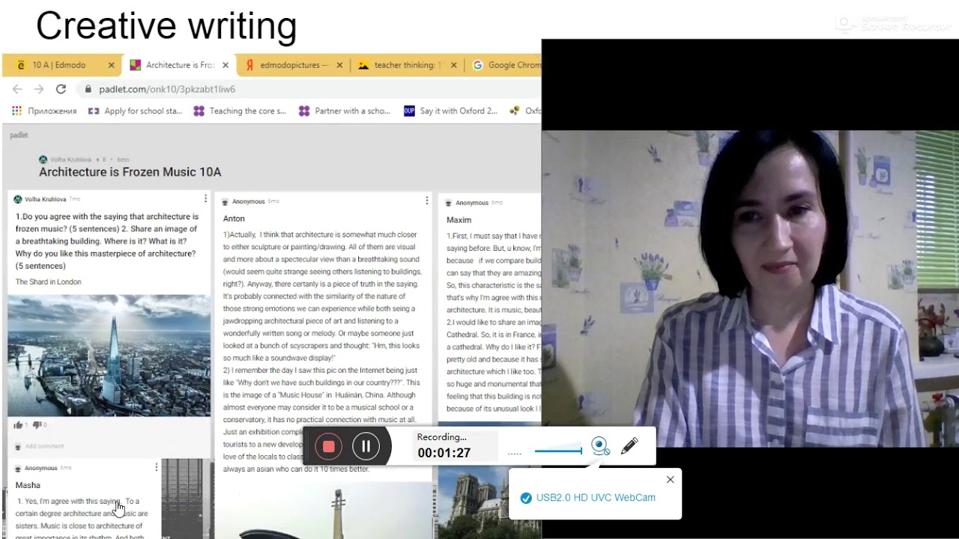The width and height of the screenshot is (959, 539).
Task: Open options menu on Volha Kruhlova post
Action: coord(205,199)
